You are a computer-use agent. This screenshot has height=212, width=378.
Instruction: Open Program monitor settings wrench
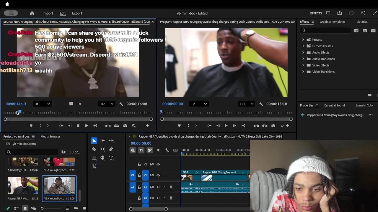(x=261, y=104)
